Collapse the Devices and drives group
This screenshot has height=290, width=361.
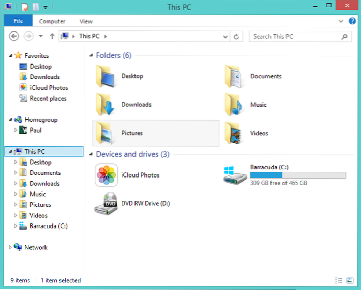point(92,154)
